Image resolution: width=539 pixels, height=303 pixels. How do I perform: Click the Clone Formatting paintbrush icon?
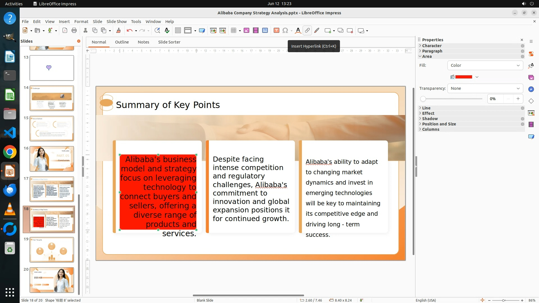(118, 31)
